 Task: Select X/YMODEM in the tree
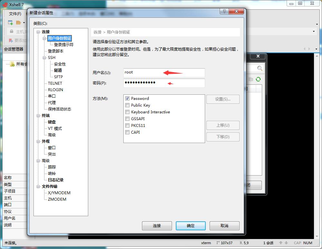pyautogui.click(x=59, y=193)
